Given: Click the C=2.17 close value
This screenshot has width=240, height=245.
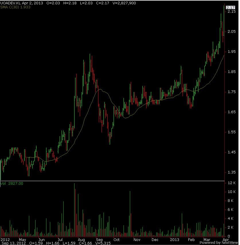Looking at the screenshot, I should click(x=103, y=3).
